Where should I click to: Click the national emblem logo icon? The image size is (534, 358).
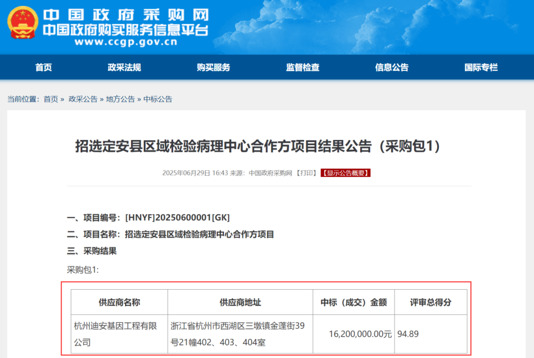point(20,23)
